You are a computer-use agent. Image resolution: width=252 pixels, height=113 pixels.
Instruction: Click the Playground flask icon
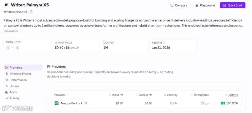tap(197, 5)
